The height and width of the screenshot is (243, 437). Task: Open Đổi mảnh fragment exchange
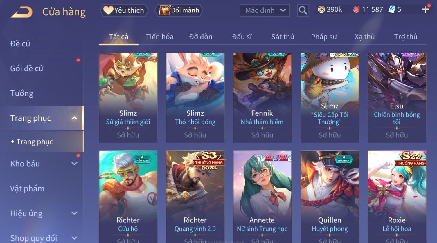click(179, 10)
